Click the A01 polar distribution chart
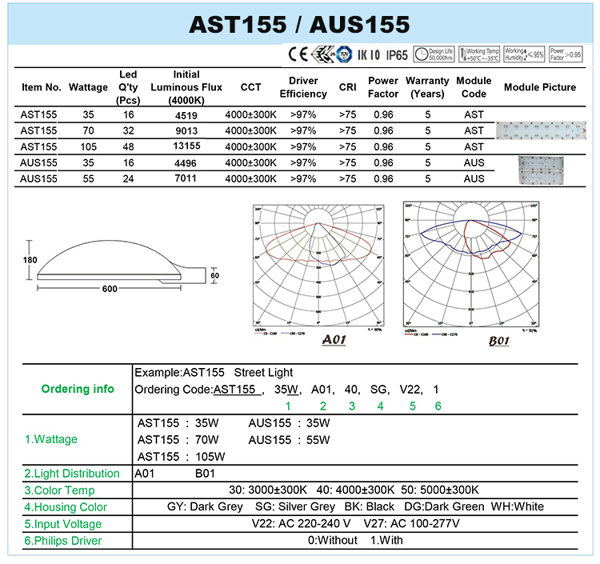This screenshot has height=564, width=600. click(318, 266)
